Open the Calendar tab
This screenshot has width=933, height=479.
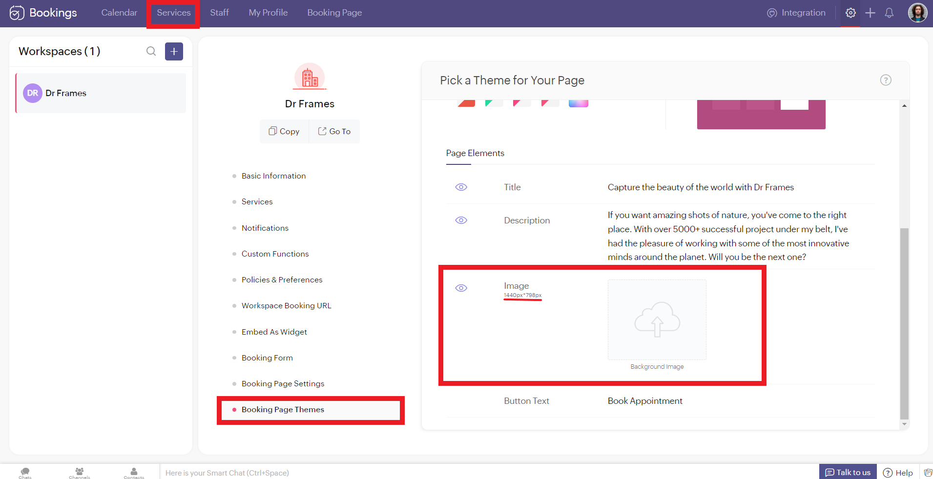tap(119, 13)
